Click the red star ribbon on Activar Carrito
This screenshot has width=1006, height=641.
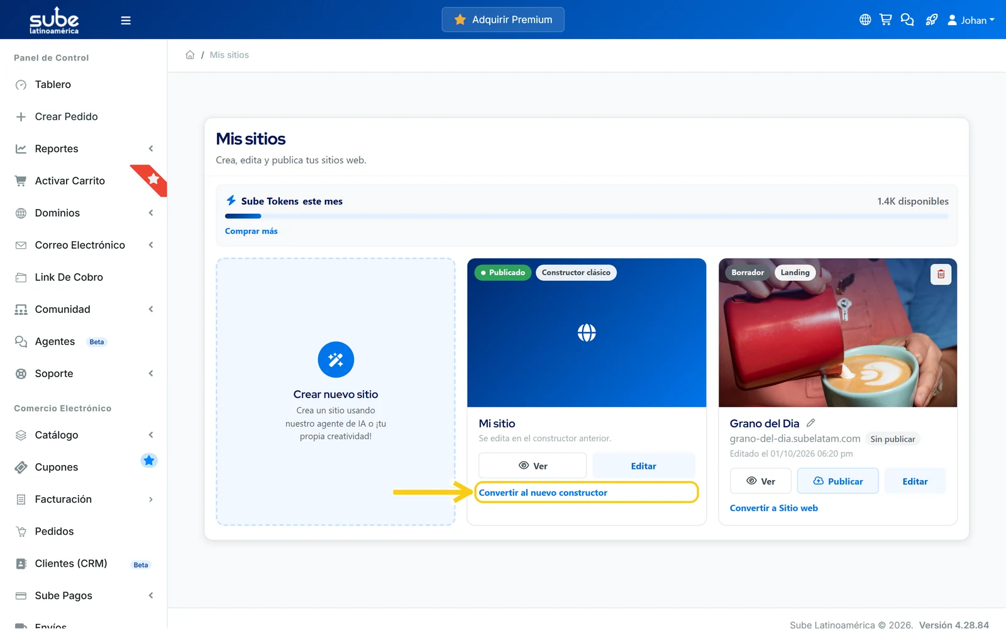point(152,179)
